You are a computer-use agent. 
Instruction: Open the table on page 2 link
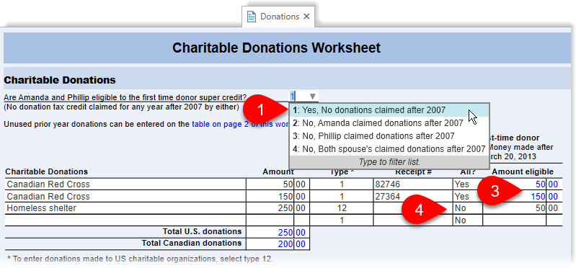click(240, 124)
